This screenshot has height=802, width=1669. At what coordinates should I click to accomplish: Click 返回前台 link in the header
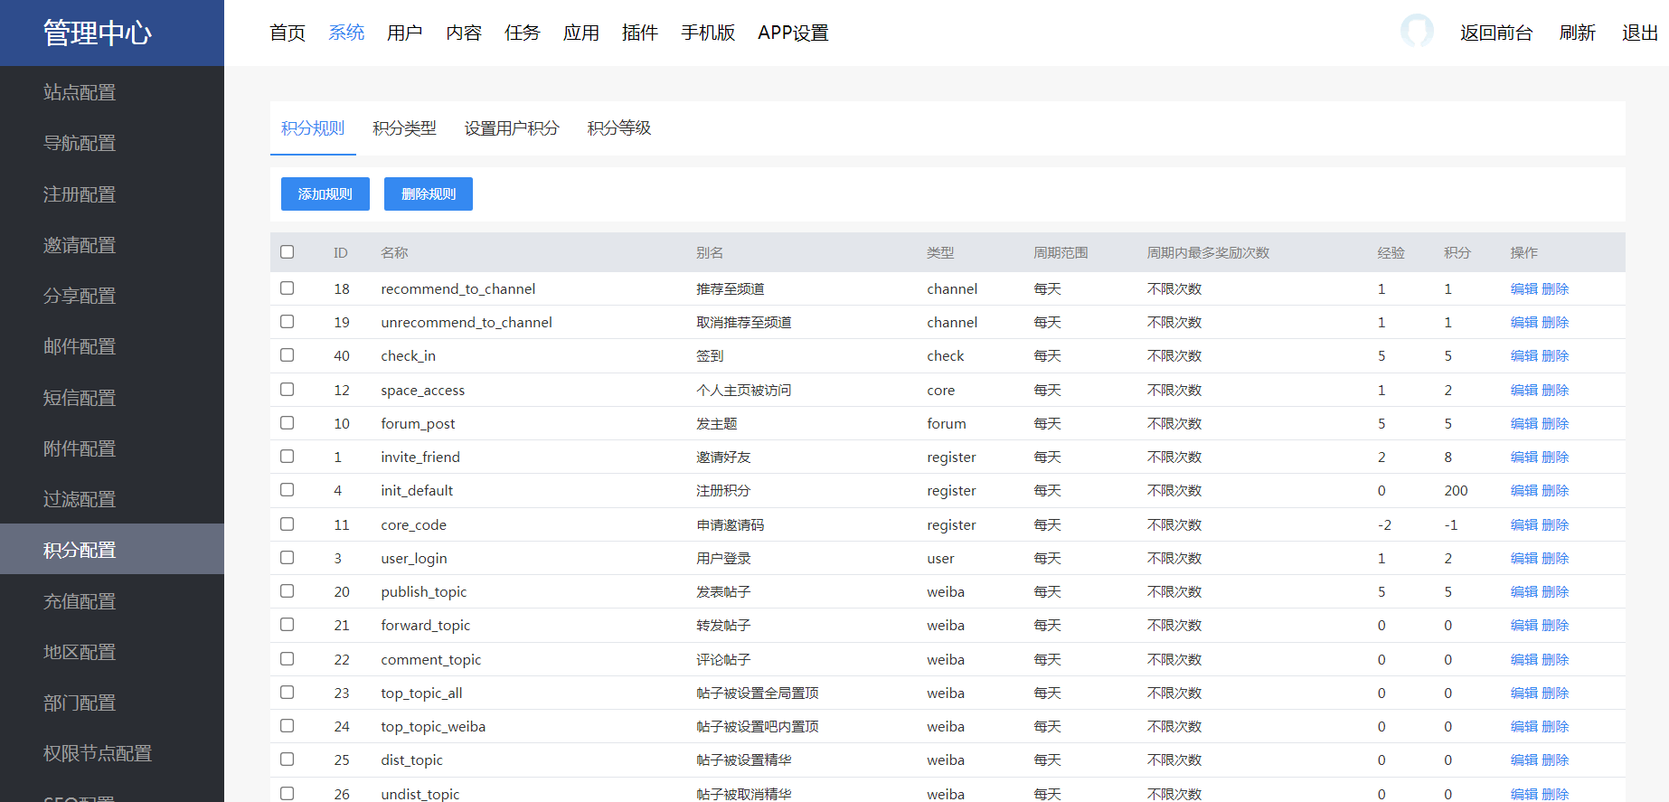[x=1496, y=33]
